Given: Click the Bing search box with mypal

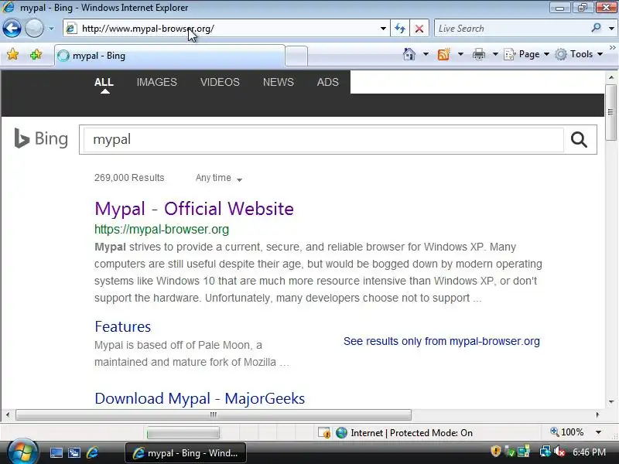Looking at the screenshot, I should (x=323, y=140).
